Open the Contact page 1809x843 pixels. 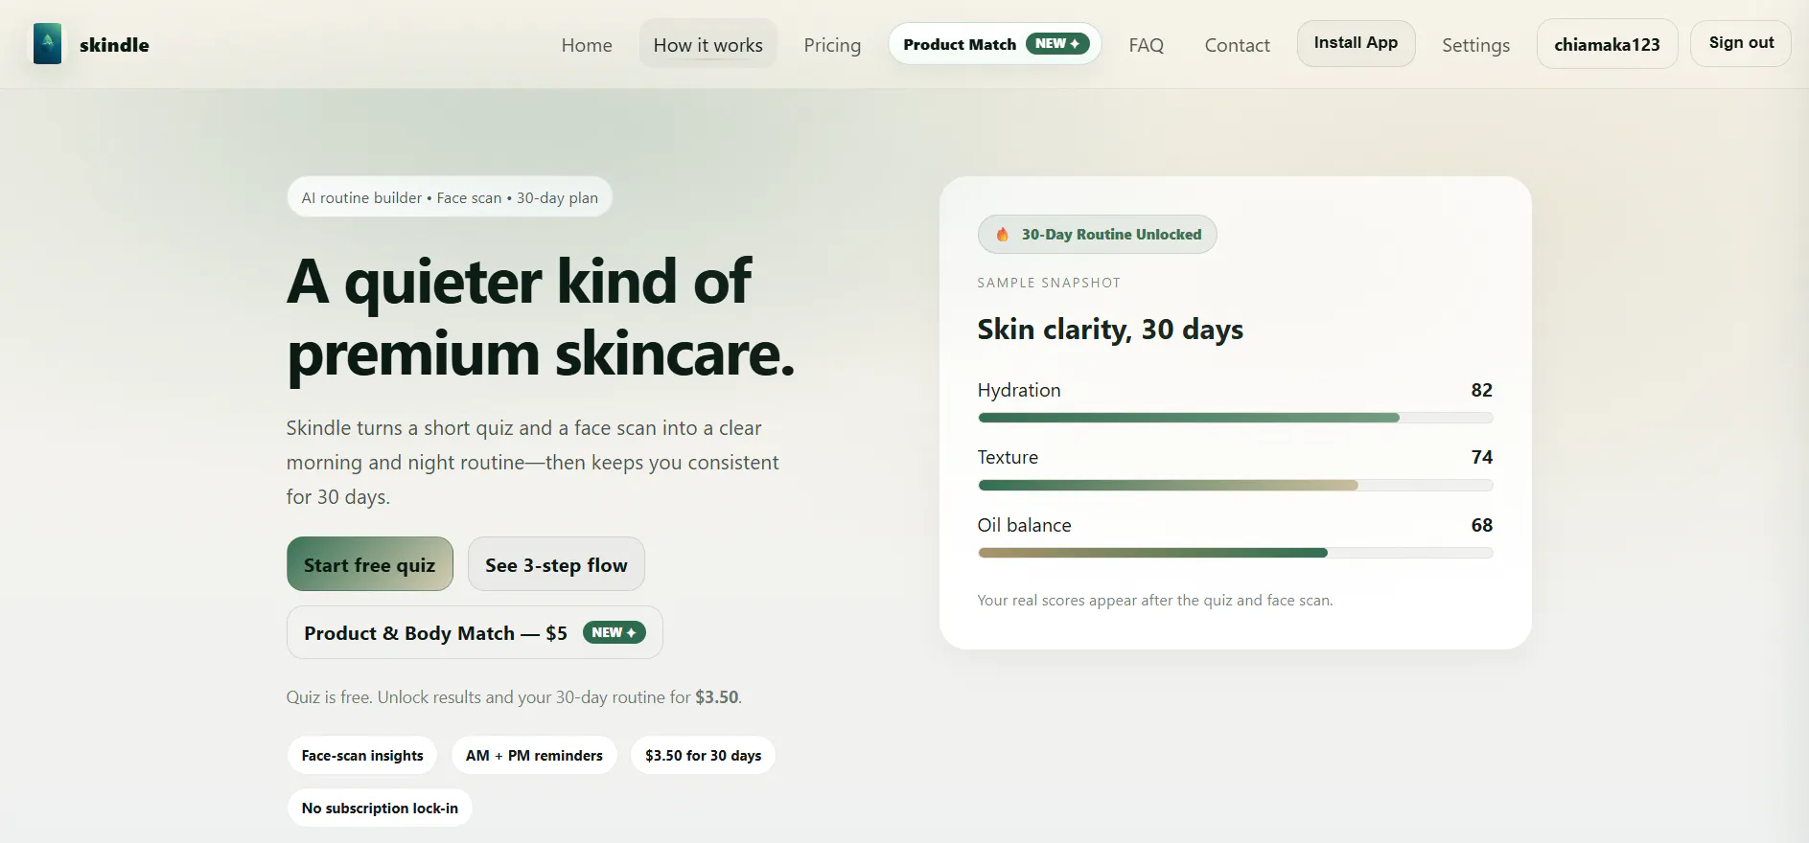(1237, 45)
